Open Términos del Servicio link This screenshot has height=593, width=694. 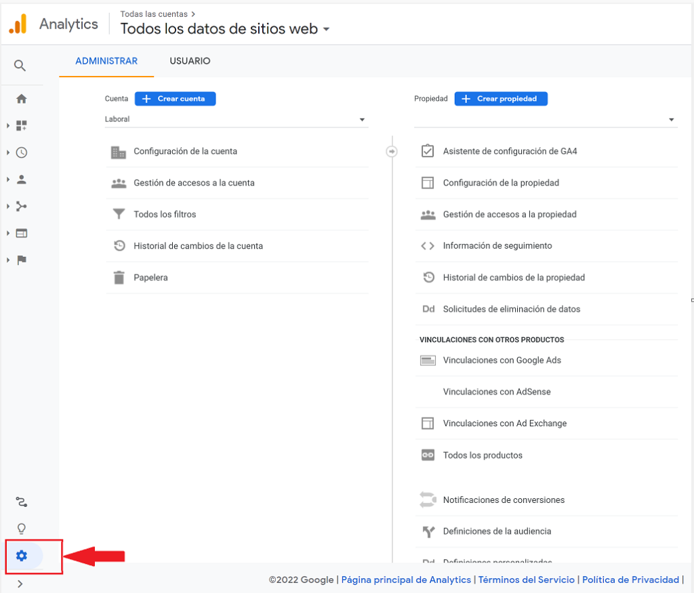point(526,579)
